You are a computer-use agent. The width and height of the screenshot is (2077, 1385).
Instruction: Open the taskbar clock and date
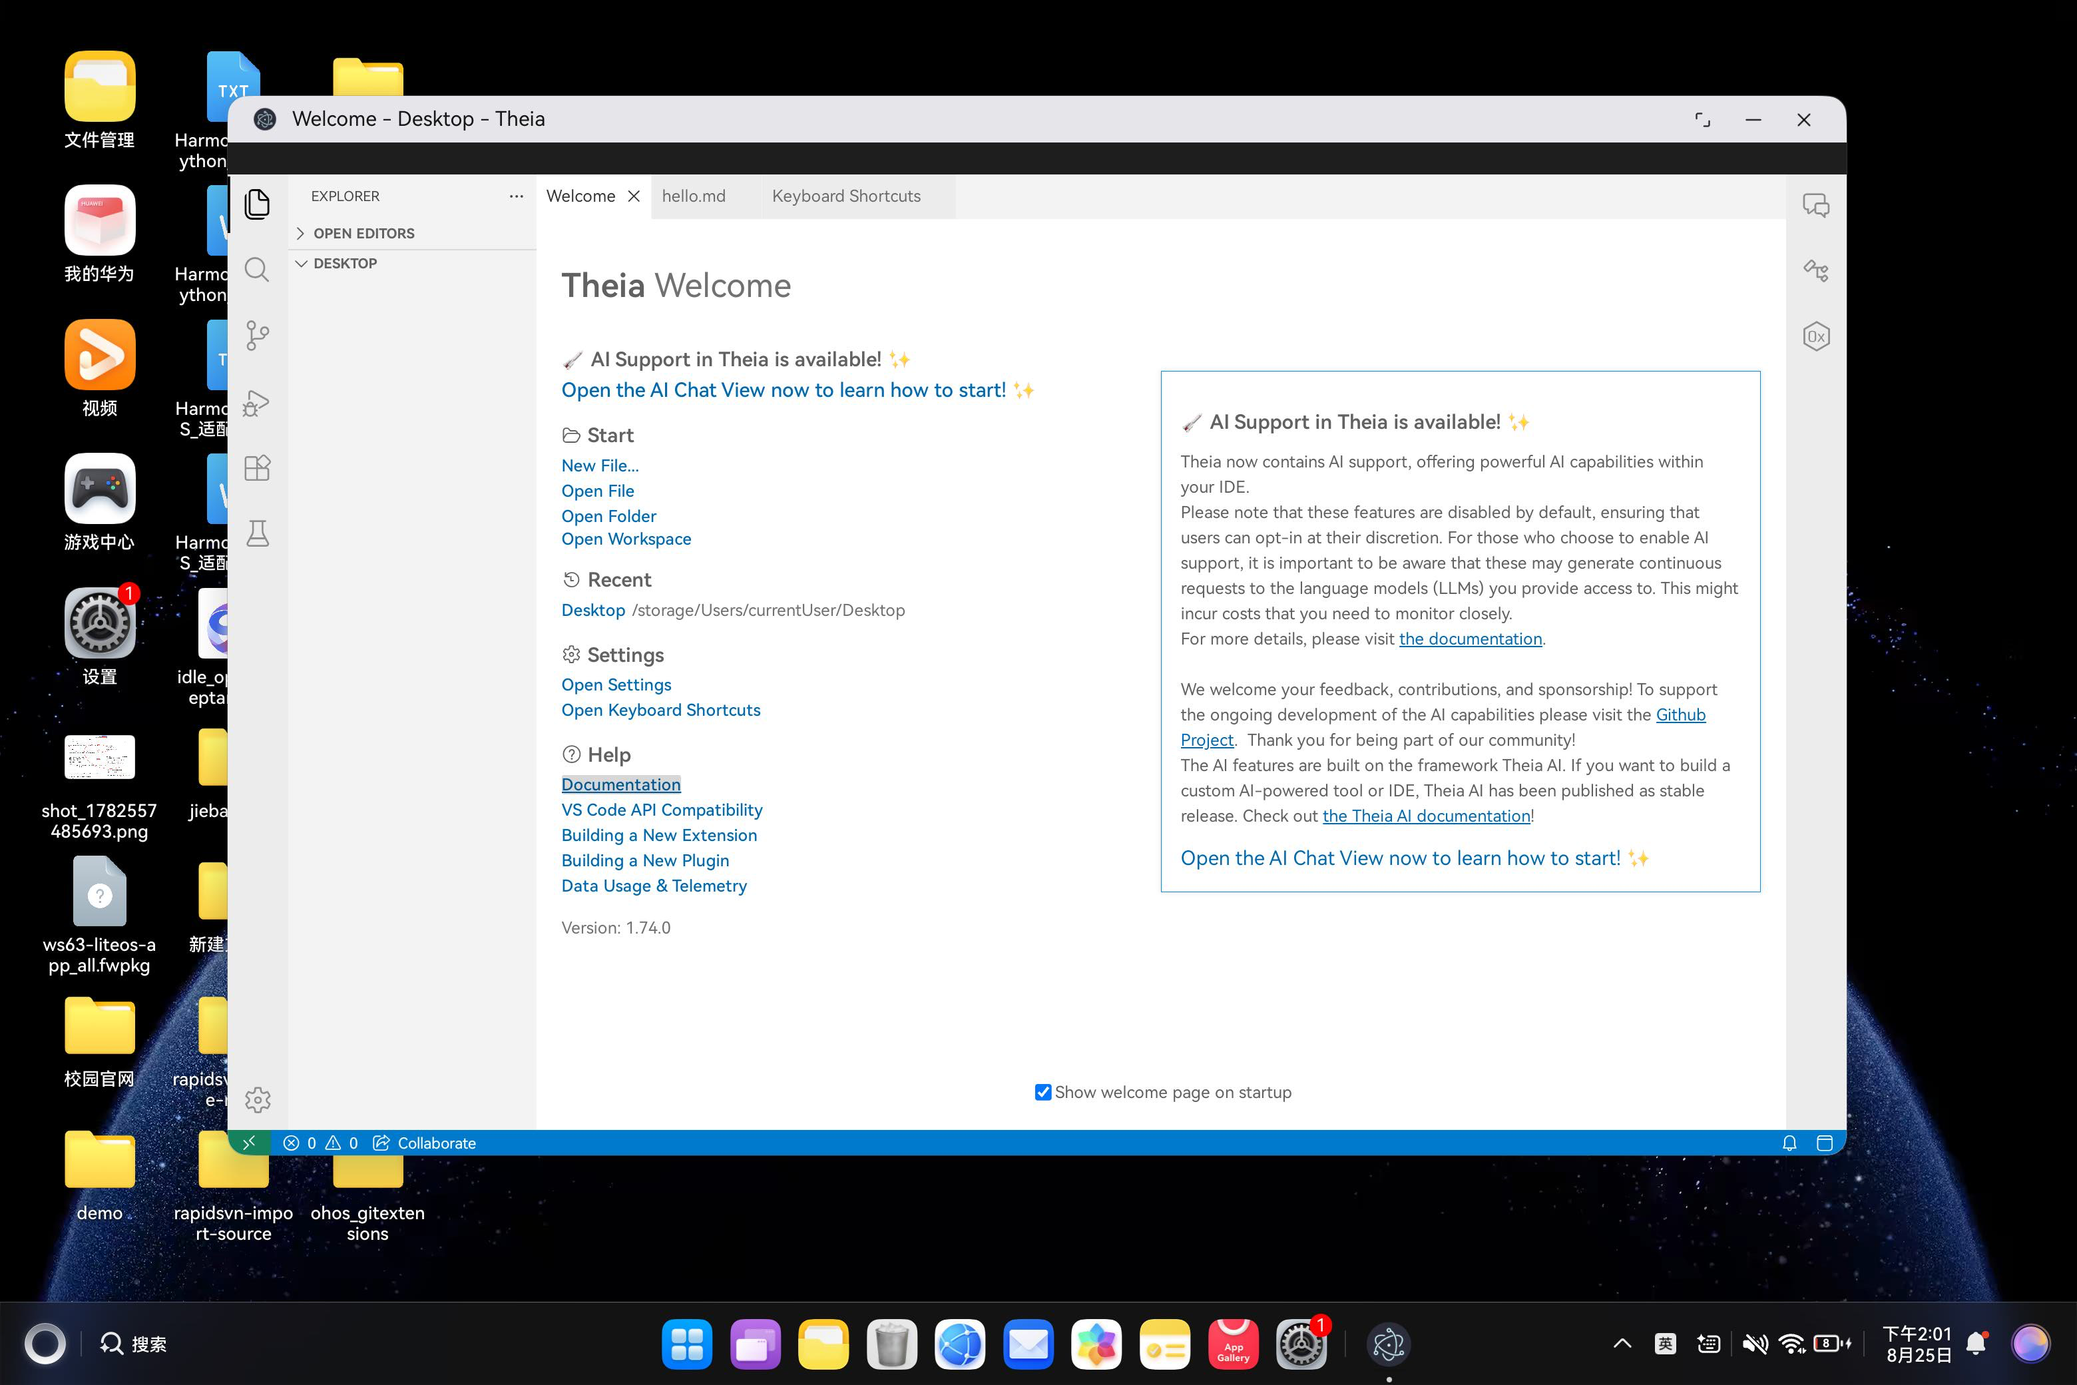coord(1917,1344)
